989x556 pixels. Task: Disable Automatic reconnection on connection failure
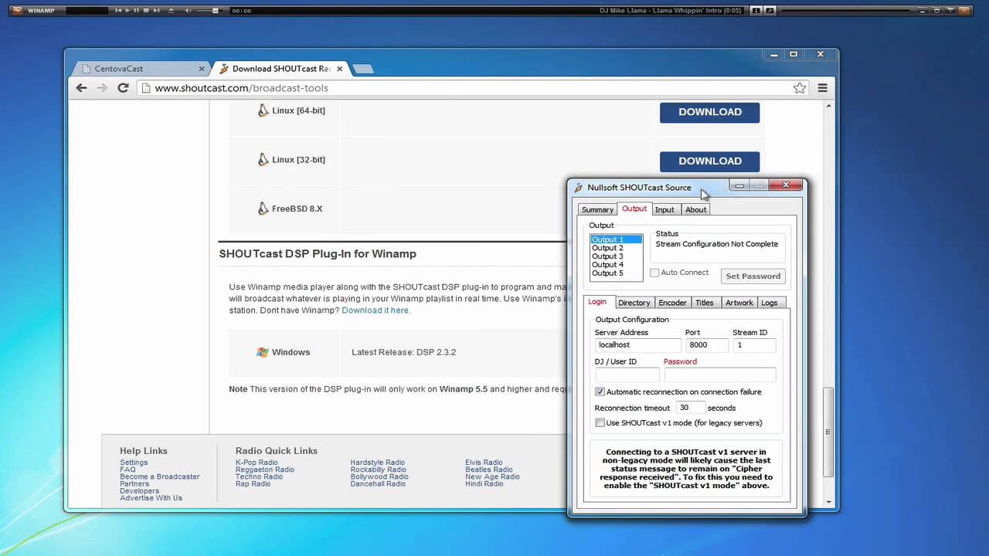tap(600, 392)
